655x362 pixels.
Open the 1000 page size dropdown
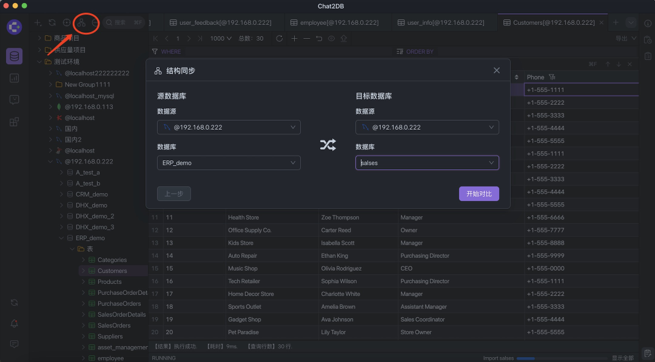221,38
